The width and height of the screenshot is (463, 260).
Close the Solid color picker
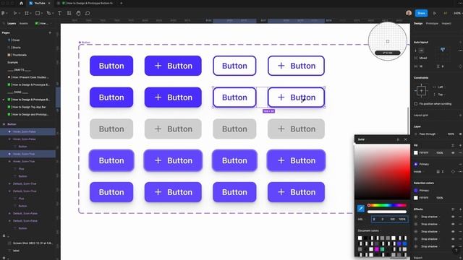pyautogui.click(x=405, y=139)
